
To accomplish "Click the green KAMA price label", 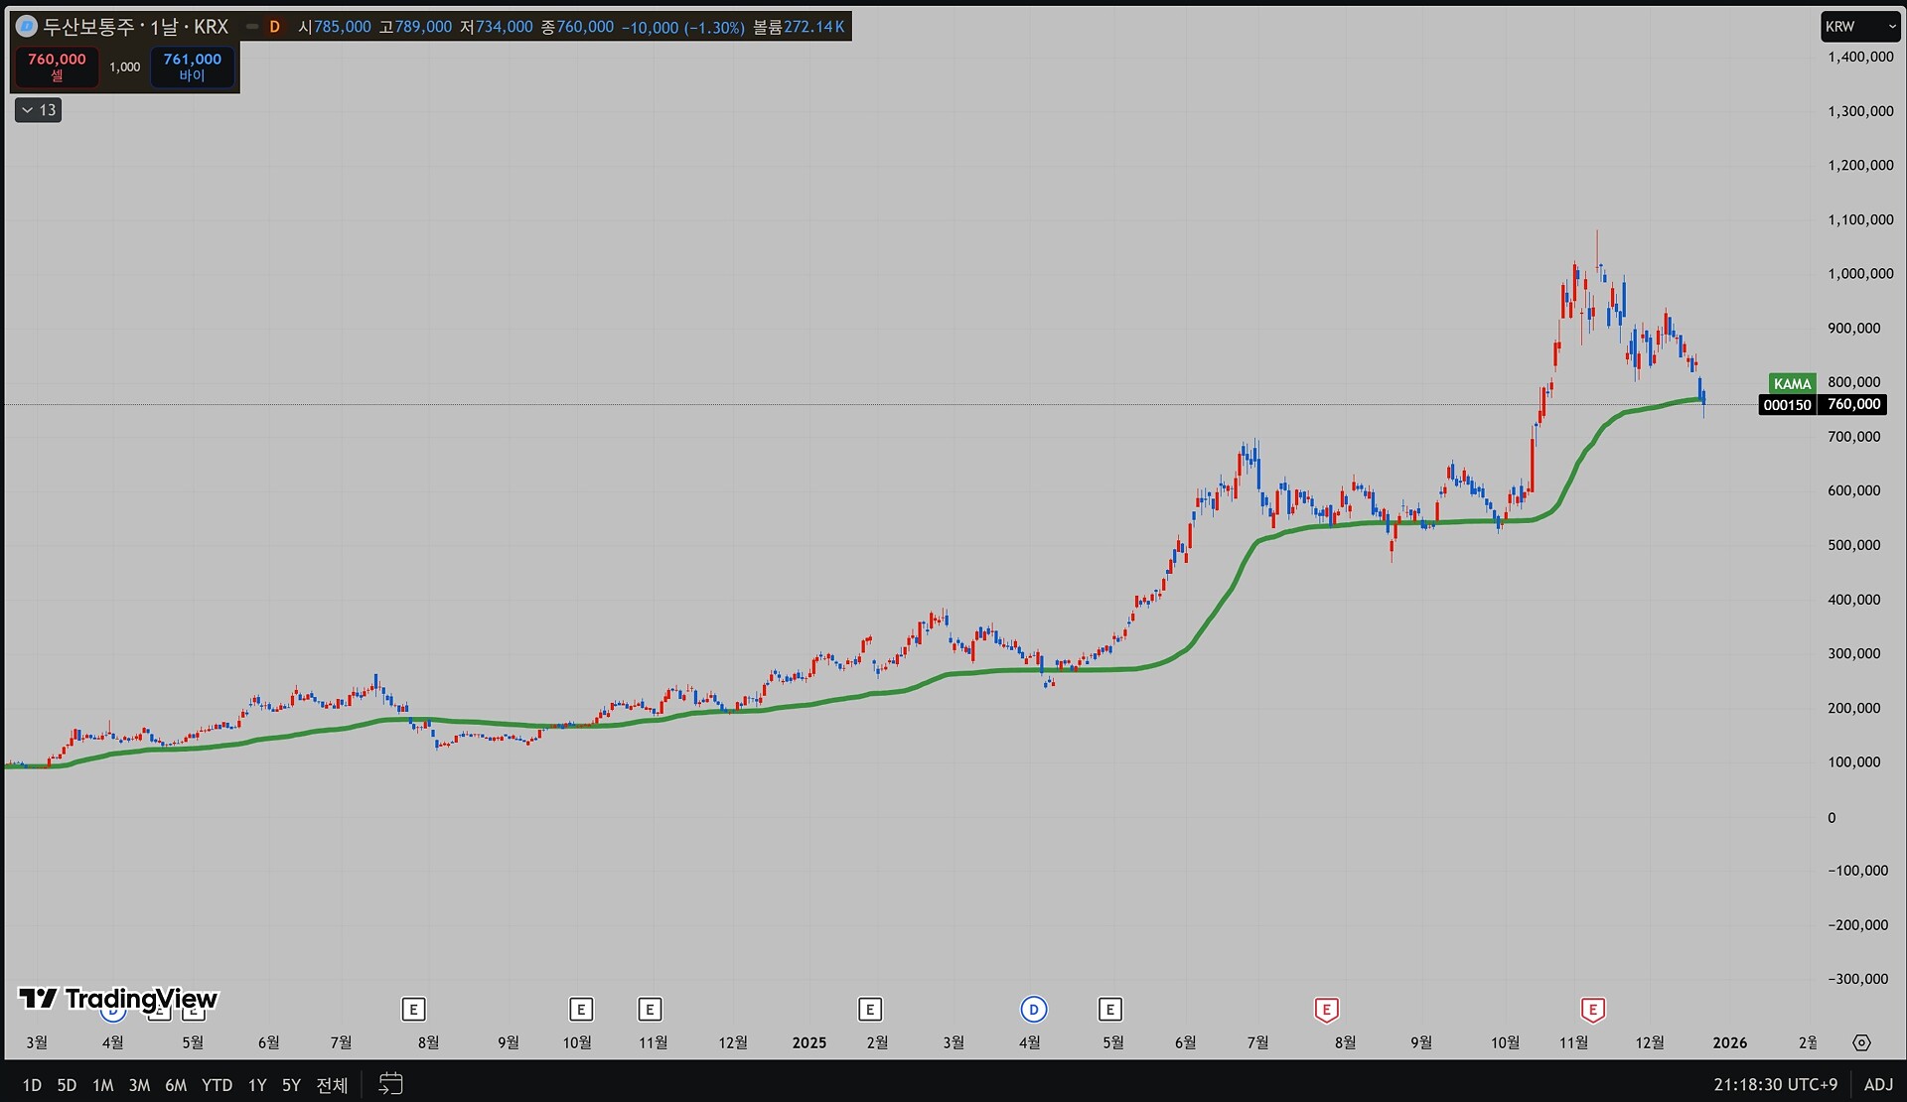I will tap(1792, 383).
